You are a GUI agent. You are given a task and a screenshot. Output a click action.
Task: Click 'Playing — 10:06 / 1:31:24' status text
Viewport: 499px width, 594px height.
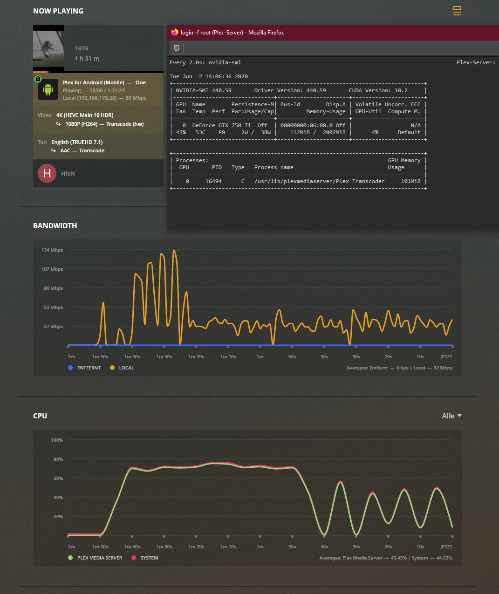tap(94, 90)
